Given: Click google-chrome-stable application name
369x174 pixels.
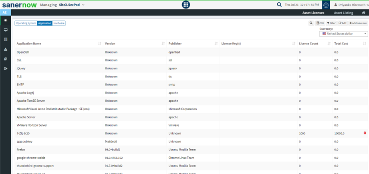Looking at the screenshot, I should click(x=31, y=158).
